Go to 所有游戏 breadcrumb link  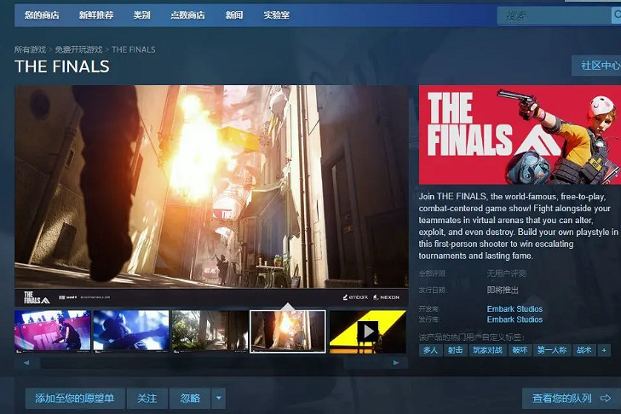pyautogui.click(x=30, y=49)
